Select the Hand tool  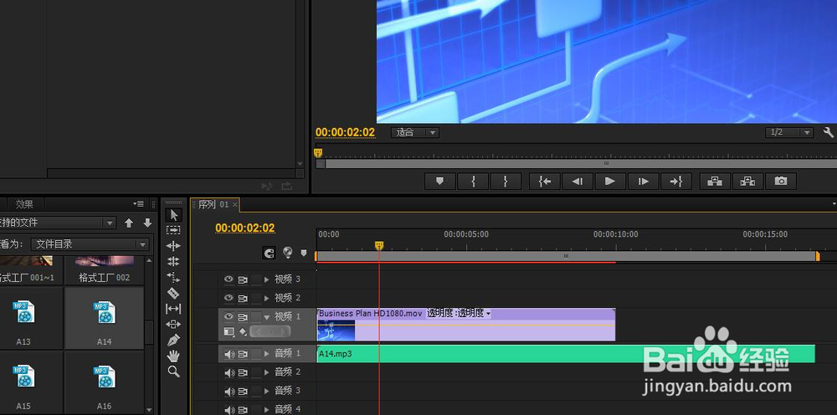(173, 356)
